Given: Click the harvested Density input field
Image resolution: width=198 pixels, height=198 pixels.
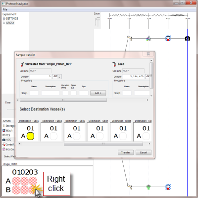Looking at the screenshot, I should coord(41,76).
